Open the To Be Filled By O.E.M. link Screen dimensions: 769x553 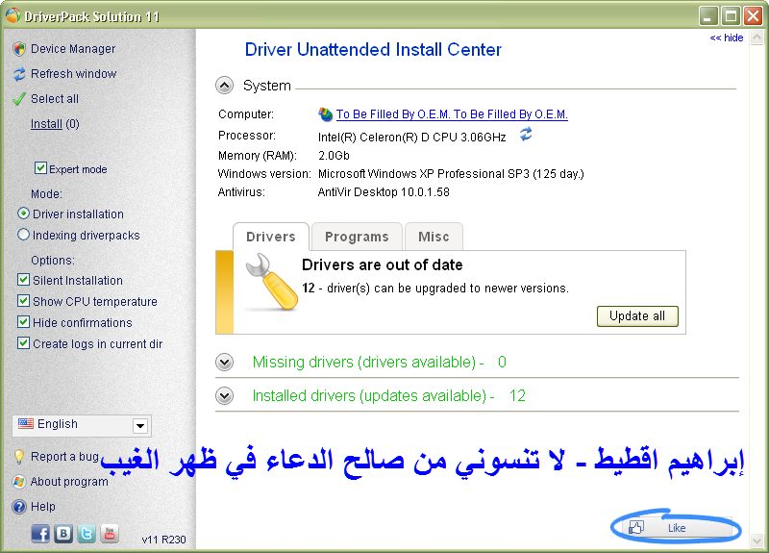click(x=452, y=114)
